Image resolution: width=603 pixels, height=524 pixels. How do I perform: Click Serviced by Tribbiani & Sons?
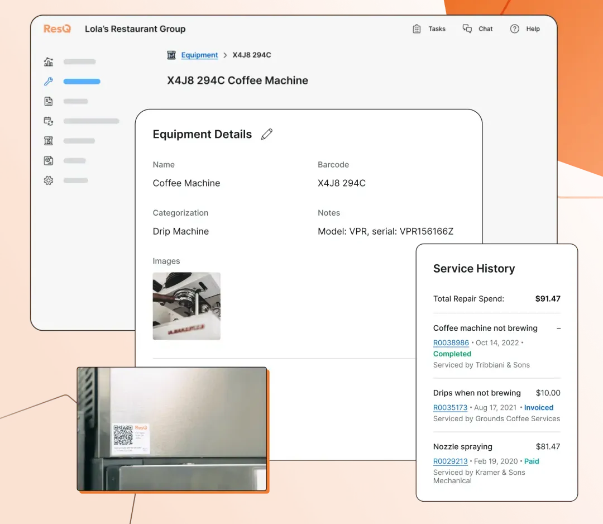pos(481,365)
